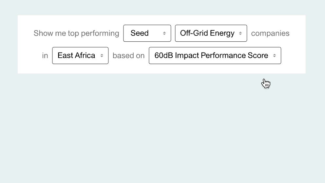Open the 60dB Impact Performance Score dropdown

coord(215,55)
